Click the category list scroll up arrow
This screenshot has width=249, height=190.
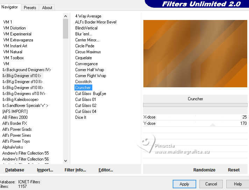(65, 16)
